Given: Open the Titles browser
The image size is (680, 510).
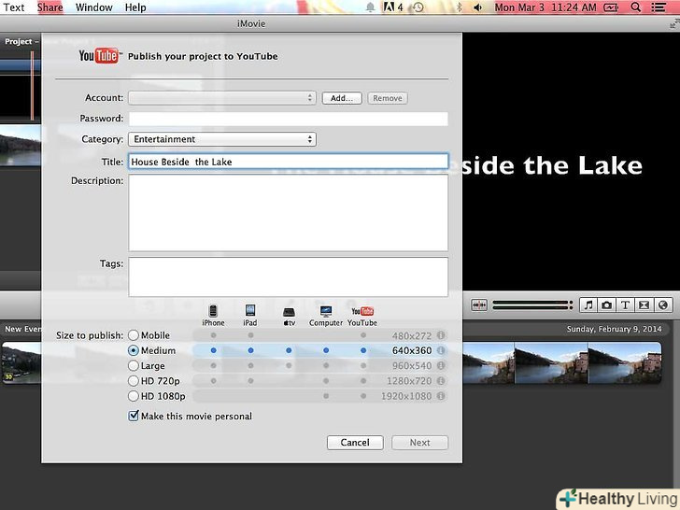Looking at the screenshot, I should 626,305.
